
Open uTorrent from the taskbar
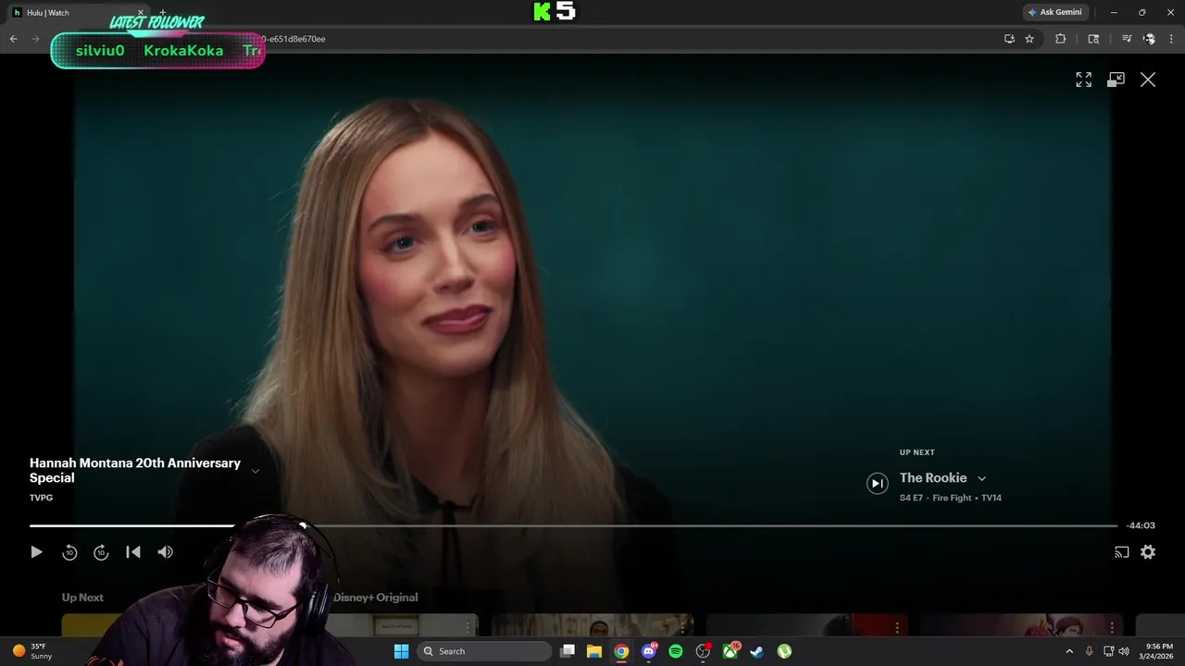point(784,651)
